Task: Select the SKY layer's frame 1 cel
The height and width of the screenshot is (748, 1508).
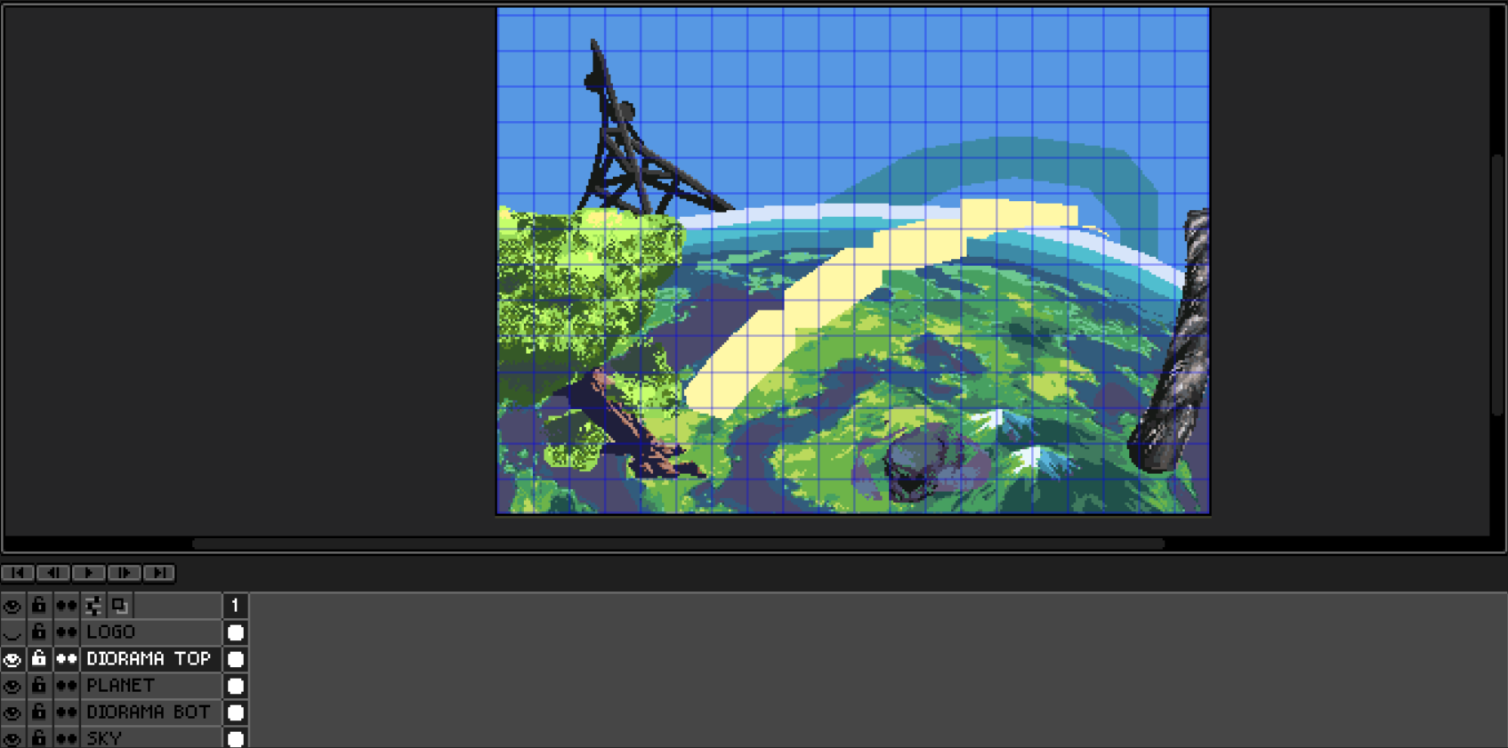Action: click(235, 738)
